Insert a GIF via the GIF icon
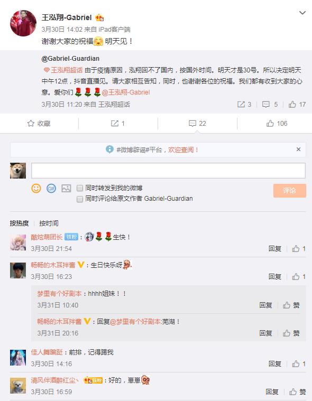The width and height of the screenshot is (312, 401). click(51, 189)
